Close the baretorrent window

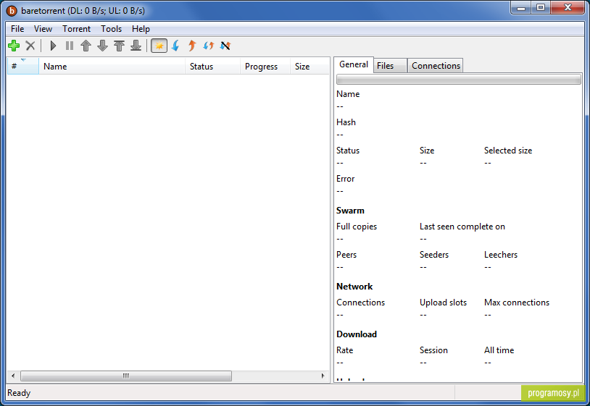point(568,7)
